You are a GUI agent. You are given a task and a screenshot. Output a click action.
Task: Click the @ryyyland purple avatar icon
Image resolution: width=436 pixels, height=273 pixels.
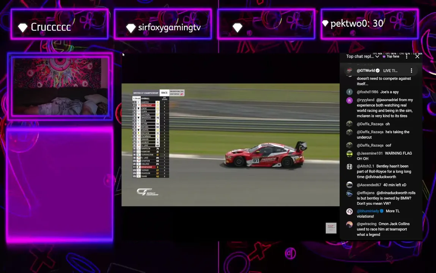point(349,100)
